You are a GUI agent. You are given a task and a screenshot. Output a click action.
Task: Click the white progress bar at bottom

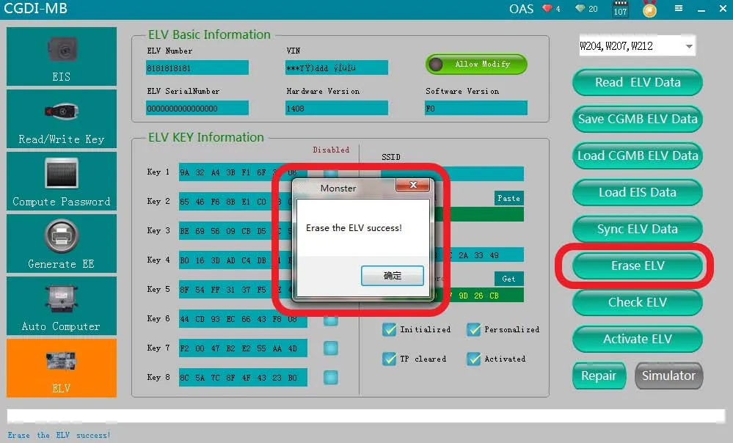(366, 416)
